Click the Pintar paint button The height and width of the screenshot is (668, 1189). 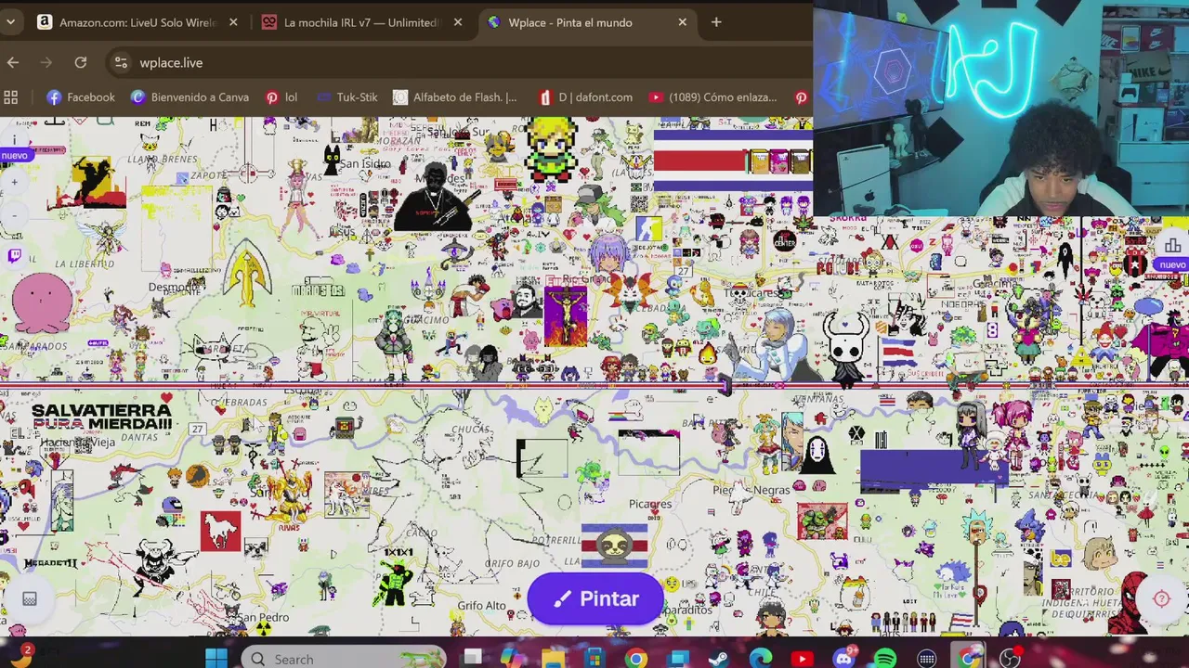pos(595,598)
